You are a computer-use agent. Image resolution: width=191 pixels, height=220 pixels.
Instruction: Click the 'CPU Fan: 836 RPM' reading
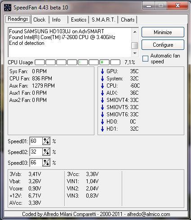tap(31, 79)
